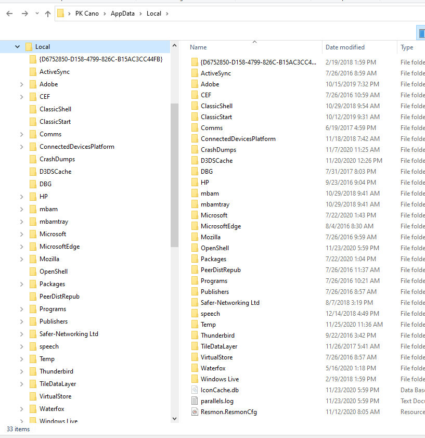Expand the Thunderbird tree node
This screenshot has width=425, height=438.
coord(21,372)
